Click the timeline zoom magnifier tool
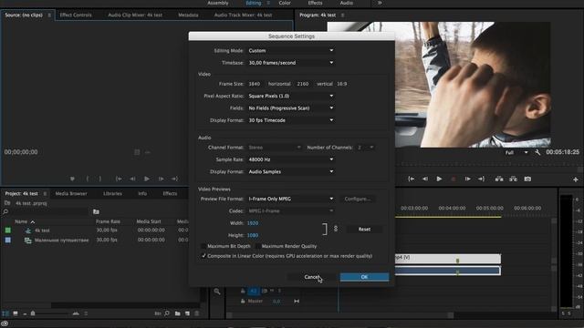The image size is (584, 328). pos(217,292)
